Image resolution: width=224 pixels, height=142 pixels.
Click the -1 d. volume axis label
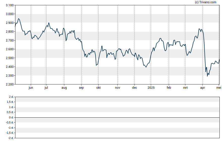(x=11, y=128)
